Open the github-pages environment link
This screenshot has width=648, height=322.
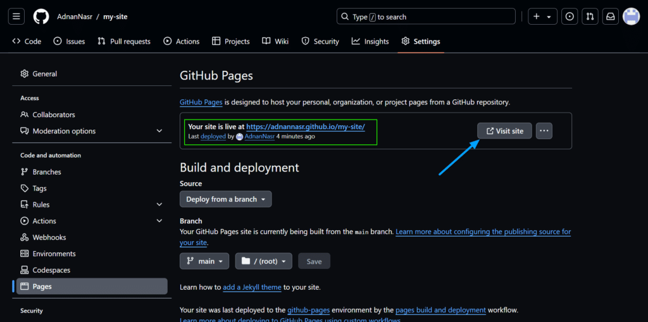tap(309, 309)
